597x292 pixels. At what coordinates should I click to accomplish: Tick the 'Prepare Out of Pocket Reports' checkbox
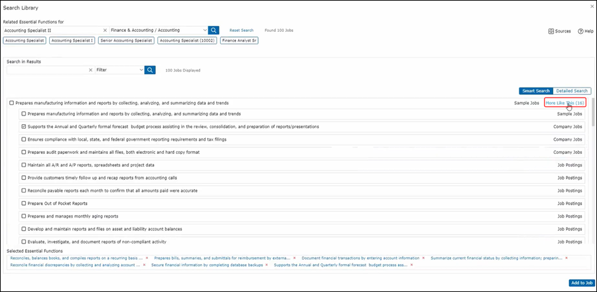click(x=24, y=203)
